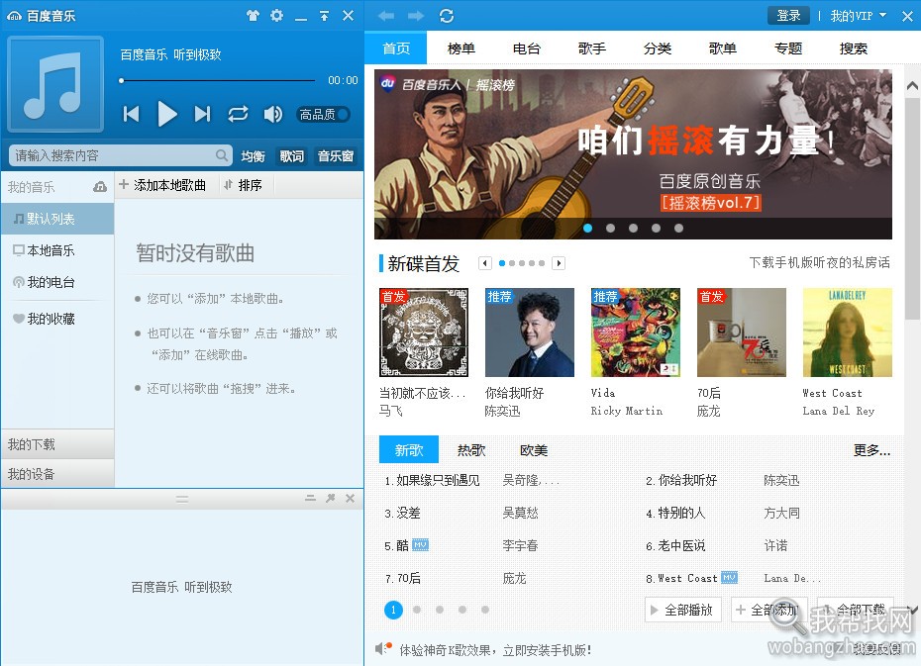Open the 均衡 equalizer

coord(254,156)
